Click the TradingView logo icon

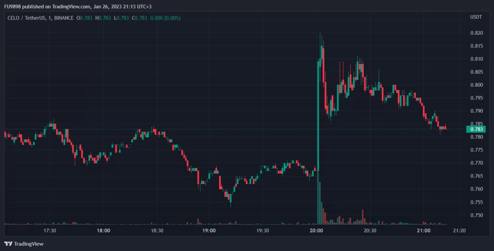pos(8,243)
